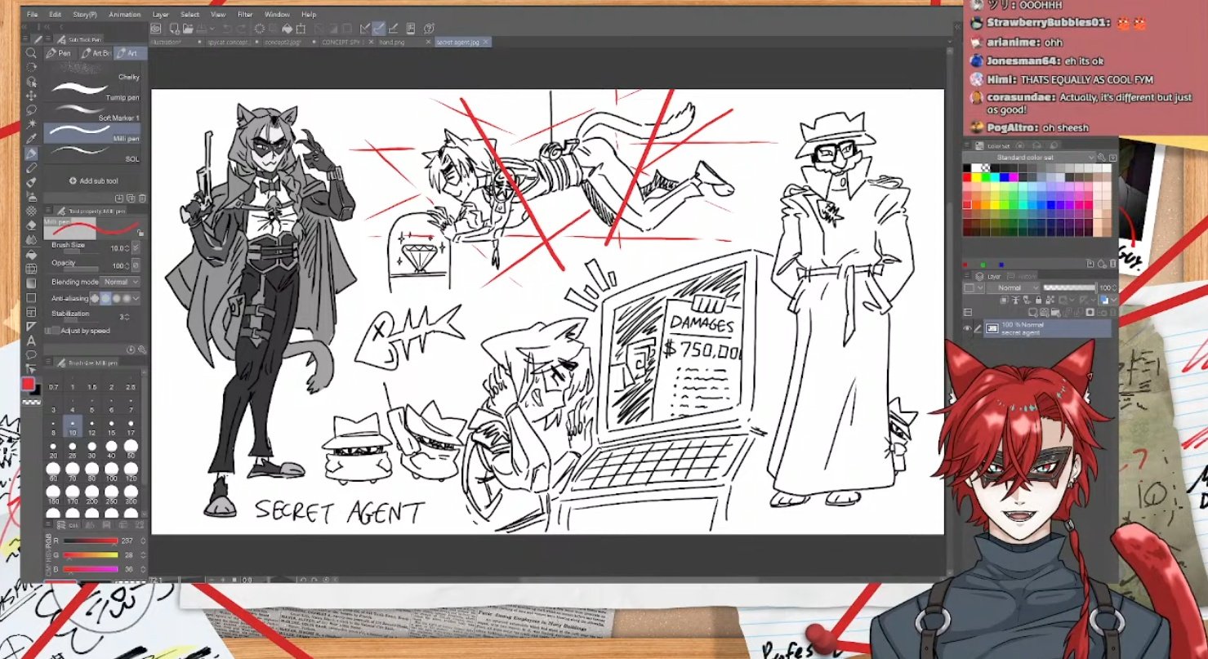Click the Redo arrow in the command bar
Viewport: 1208px width, 659px height.
(243, 29)
